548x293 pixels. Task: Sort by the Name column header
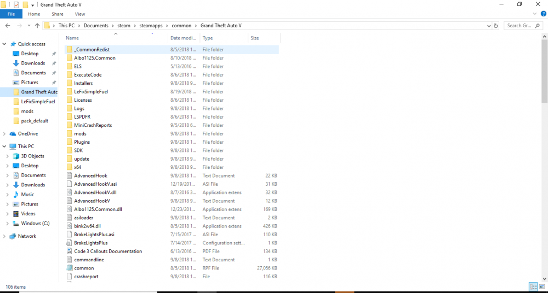click(116, 38)
